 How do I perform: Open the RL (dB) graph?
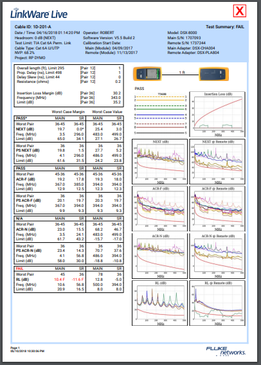(x=159, y=303)
